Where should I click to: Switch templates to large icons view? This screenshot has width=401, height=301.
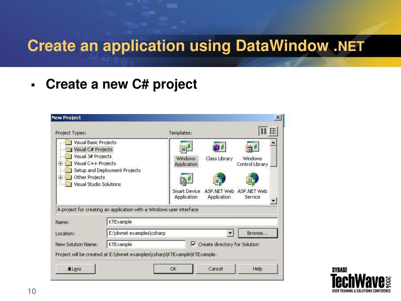pyautogui.click(x=264, y=131)
